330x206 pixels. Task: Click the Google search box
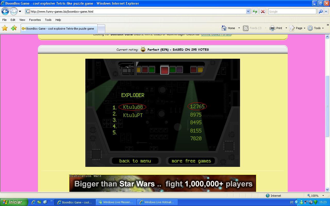[x=292, y=11]
